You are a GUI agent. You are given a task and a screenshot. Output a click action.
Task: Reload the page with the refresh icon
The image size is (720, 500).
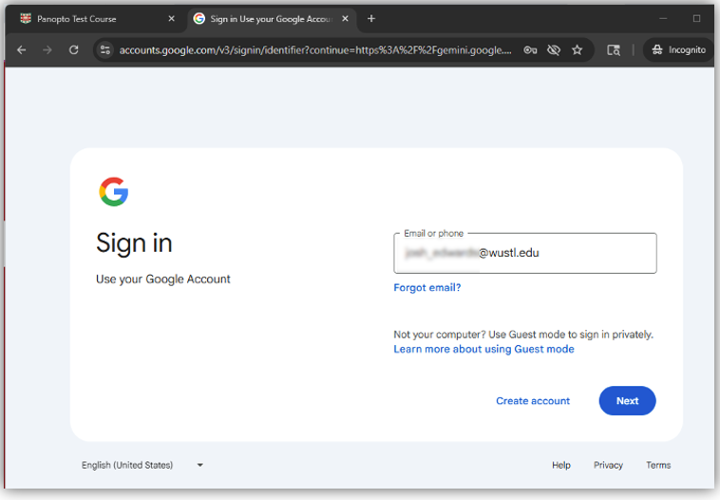pos(74,49)
